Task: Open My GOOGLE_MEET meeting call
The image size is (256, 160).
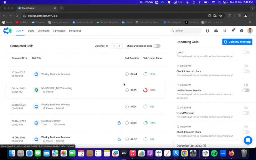Action: pos(57,88)
